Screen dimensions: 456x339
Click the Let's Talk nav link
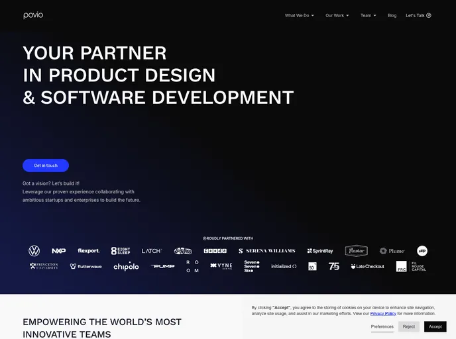(x=418, y=15)
